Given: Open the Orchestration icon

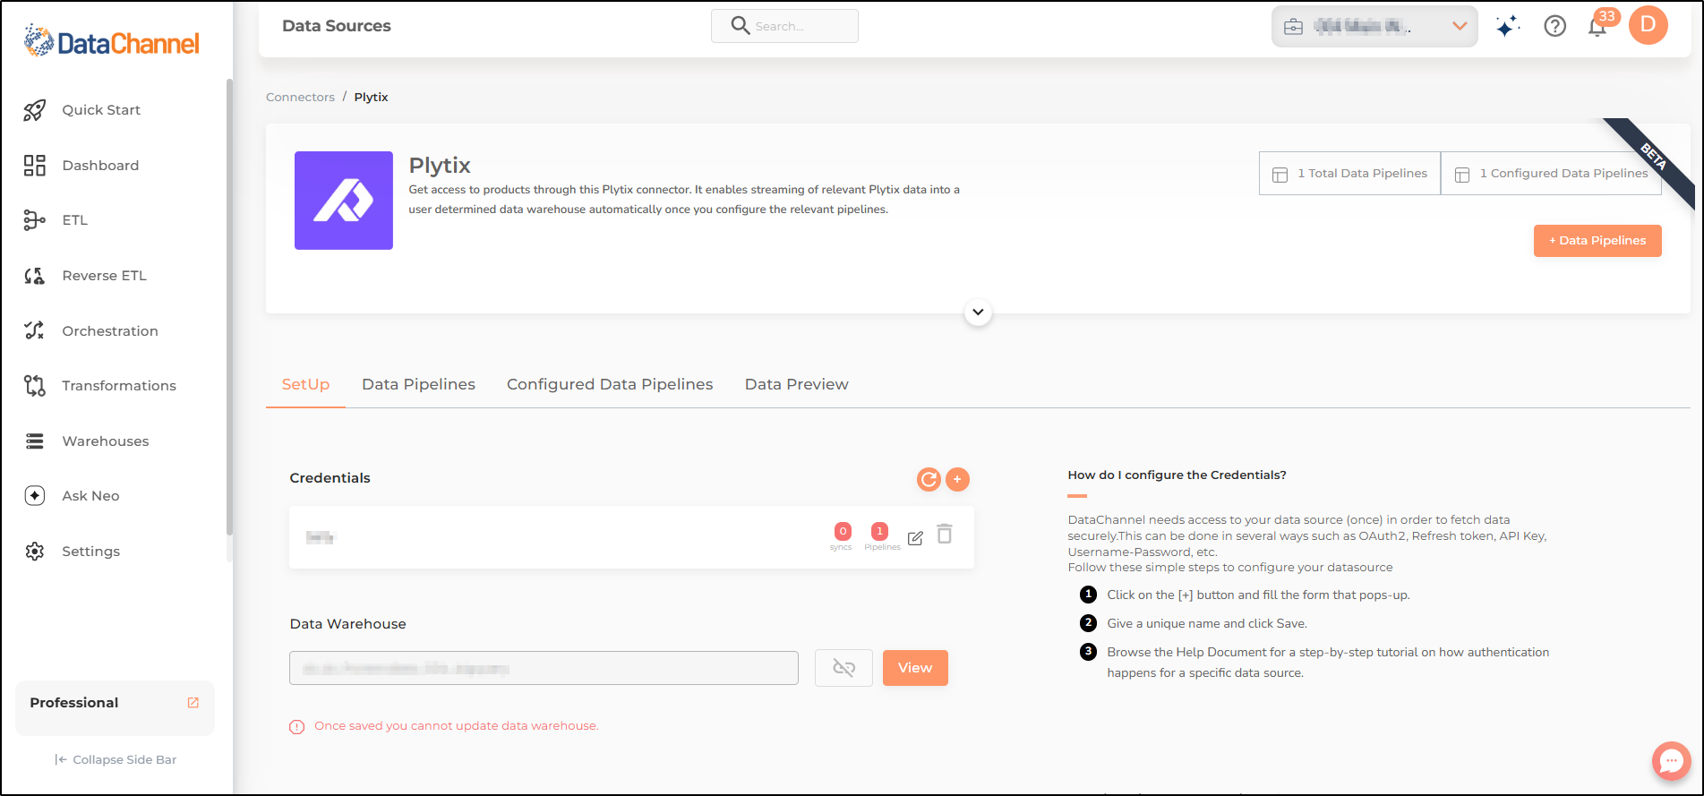Looking at the screenshot, I should click(x=34, y=330).
